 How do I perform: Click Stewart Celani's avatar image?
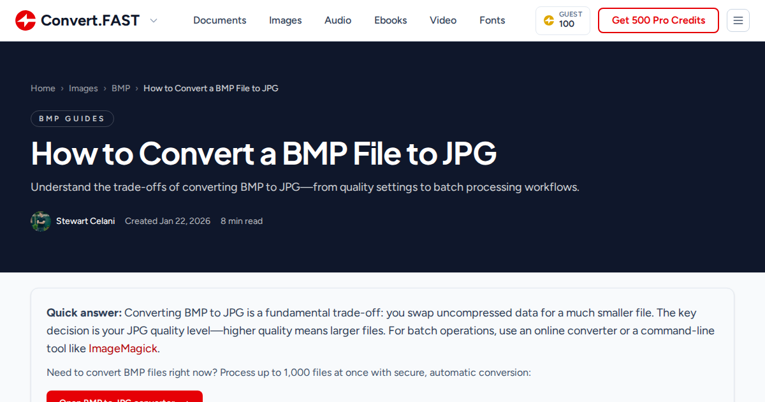click(x=41, y=221)
